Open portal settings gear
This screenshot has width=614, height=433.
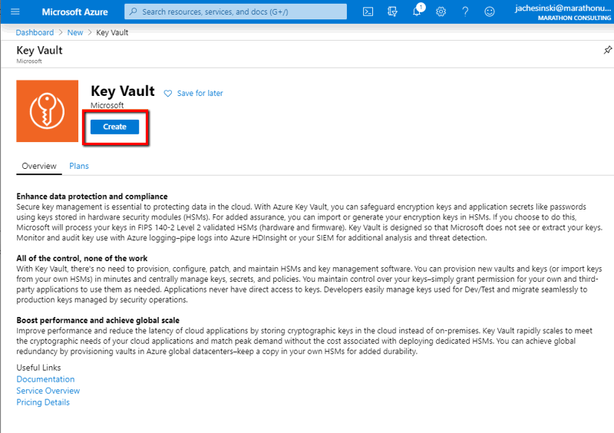441,12
